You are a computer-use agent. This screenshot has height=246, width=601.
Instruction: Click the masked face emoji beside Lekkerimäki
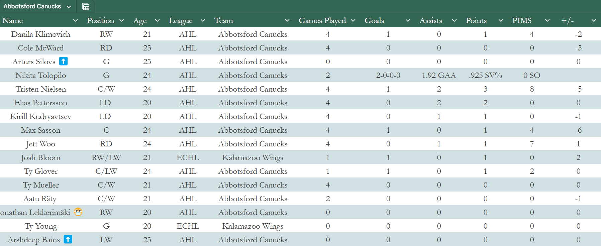tap(78, 212)
